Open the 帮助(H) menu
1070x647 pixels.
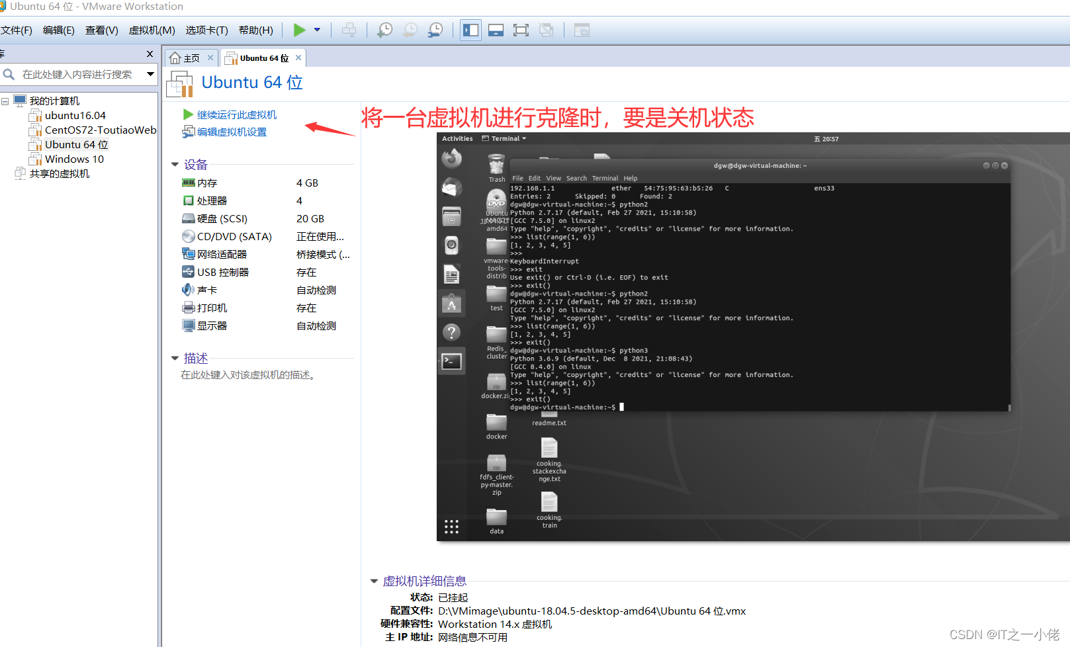pos(256,30)
